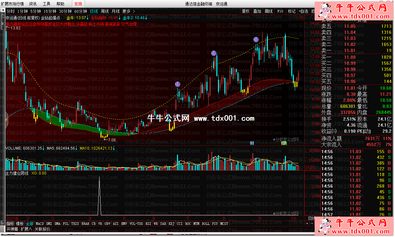The image size is (395, 237).
Task: Click the +自选 add to watchlist button
Action: coord(303,11)
